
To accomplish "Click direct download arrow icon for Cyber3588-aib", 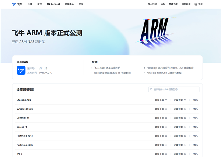I will 166,109.
